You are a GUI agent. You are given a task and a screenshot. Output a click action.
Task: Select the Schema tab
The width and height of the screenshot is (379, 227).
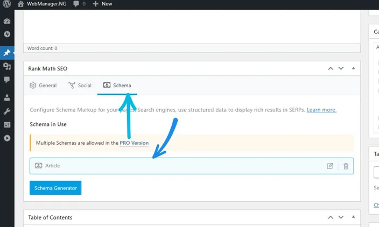(117, 85)
